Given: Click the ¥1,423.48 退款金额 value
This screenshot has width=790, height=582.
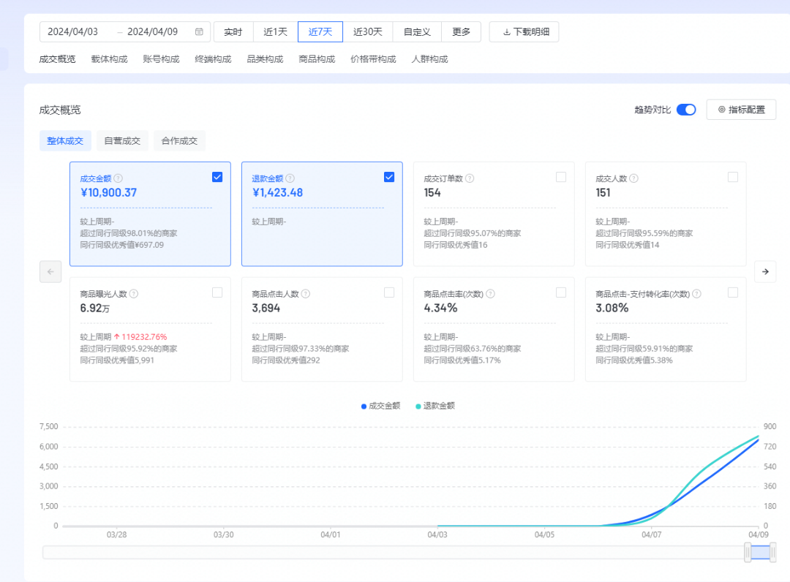Looking at the screenshot, I should pyautogui.click(x=278, y=193).
